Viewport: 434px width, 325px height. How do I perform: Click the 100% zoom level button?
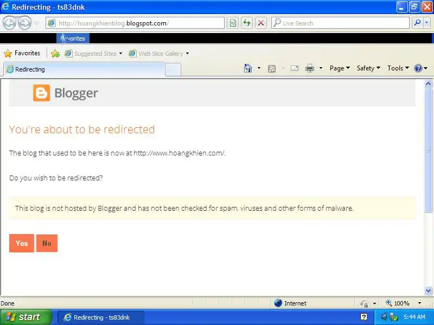pyautogui.click(x=398, y=303)
